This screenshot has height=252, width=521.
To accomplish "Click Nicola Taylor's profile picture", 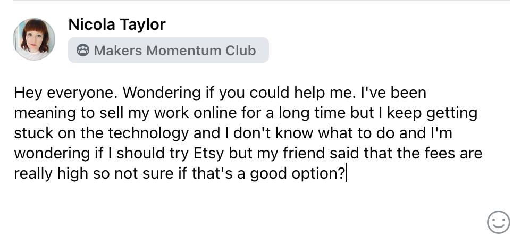I will click(34, 39).
